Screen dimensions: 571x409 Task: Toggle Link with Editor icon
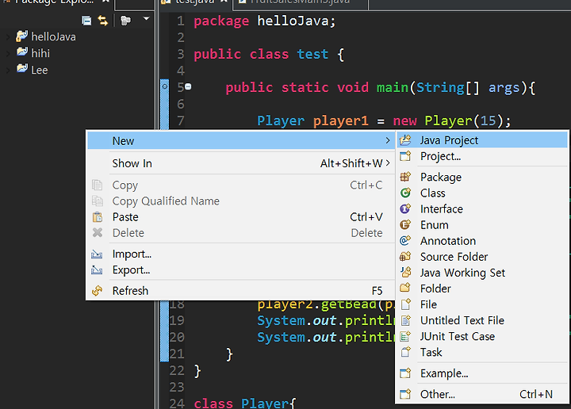click(103, 21)
